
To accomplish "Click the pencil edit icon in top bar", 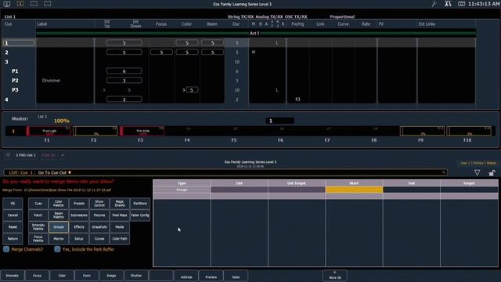I will coord(434,4).
